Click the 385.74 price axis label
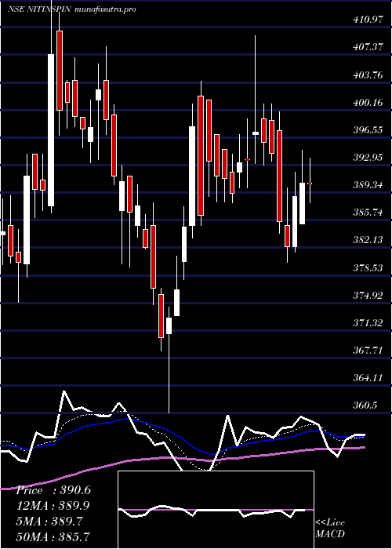This screenshot has height=549, width=392. [x=368, y=213]
